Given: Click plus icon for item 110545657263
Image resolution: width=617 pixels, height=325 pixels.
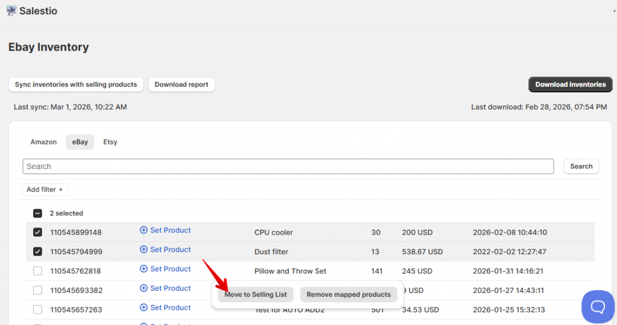Looking at the screenshot, I should click(x=143, y=308).
